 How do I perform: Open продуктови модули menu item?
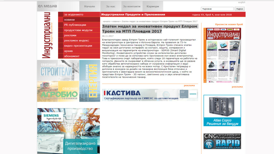tap(79, 30)
